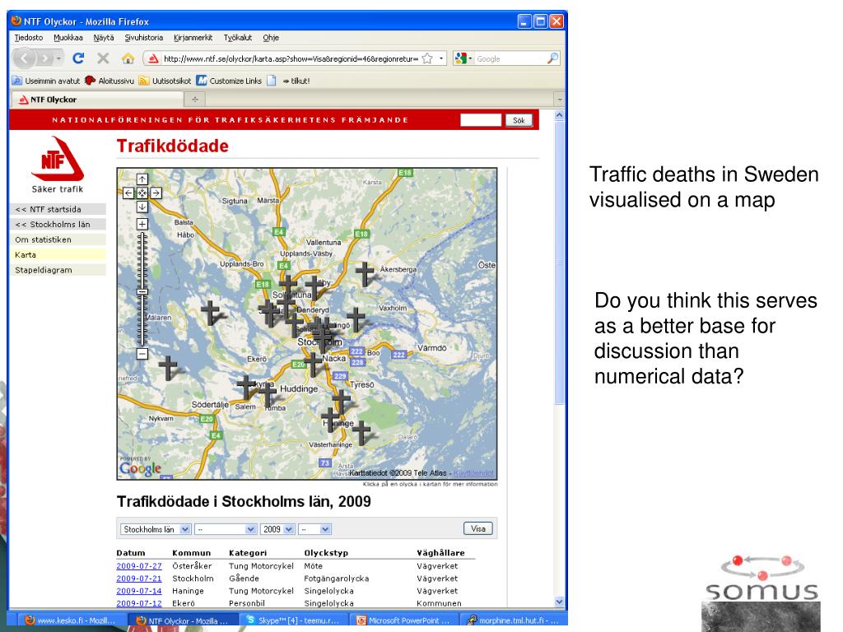Pan map left with arrow button
This screenshot has height=632, width=843.
pos(128,193)
